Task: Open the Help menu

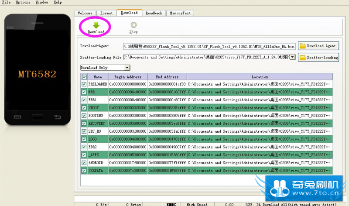Action: tap(58, 2)
